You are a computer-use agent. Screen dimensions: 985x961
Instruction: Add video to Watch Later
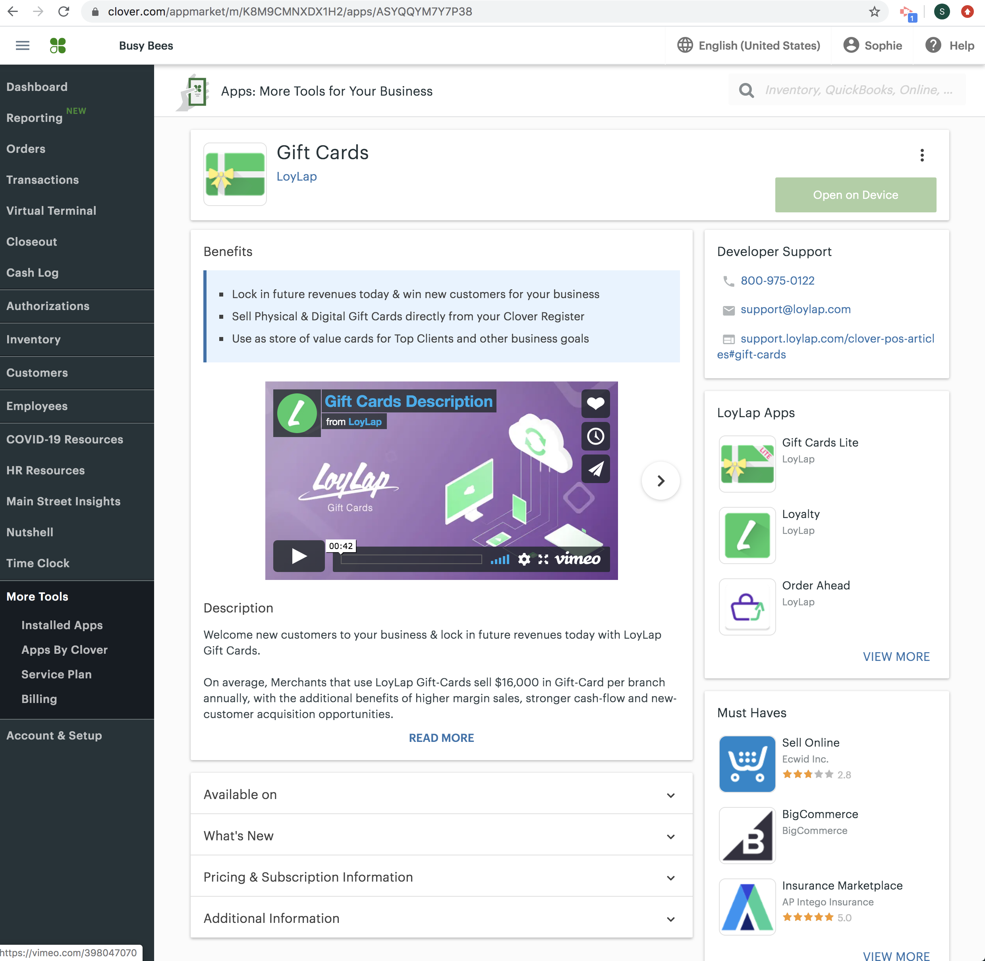[x=595, y=436]
